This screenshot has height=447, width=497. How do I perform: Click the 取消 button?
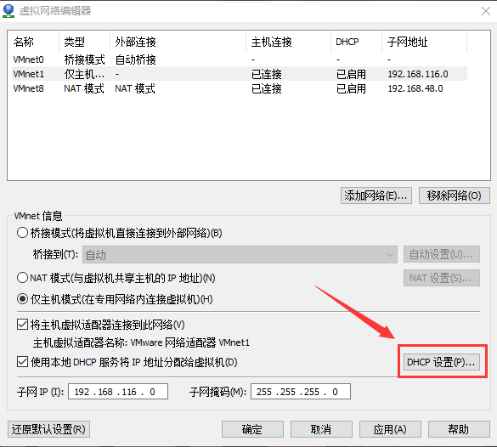pos(321,429)
